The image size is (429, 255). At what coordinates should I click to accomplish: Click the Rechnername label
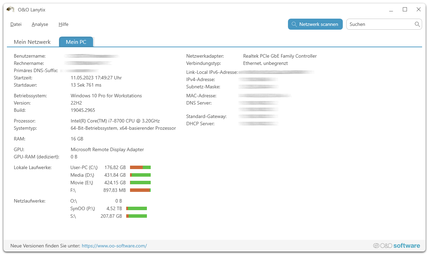[29, 63]
